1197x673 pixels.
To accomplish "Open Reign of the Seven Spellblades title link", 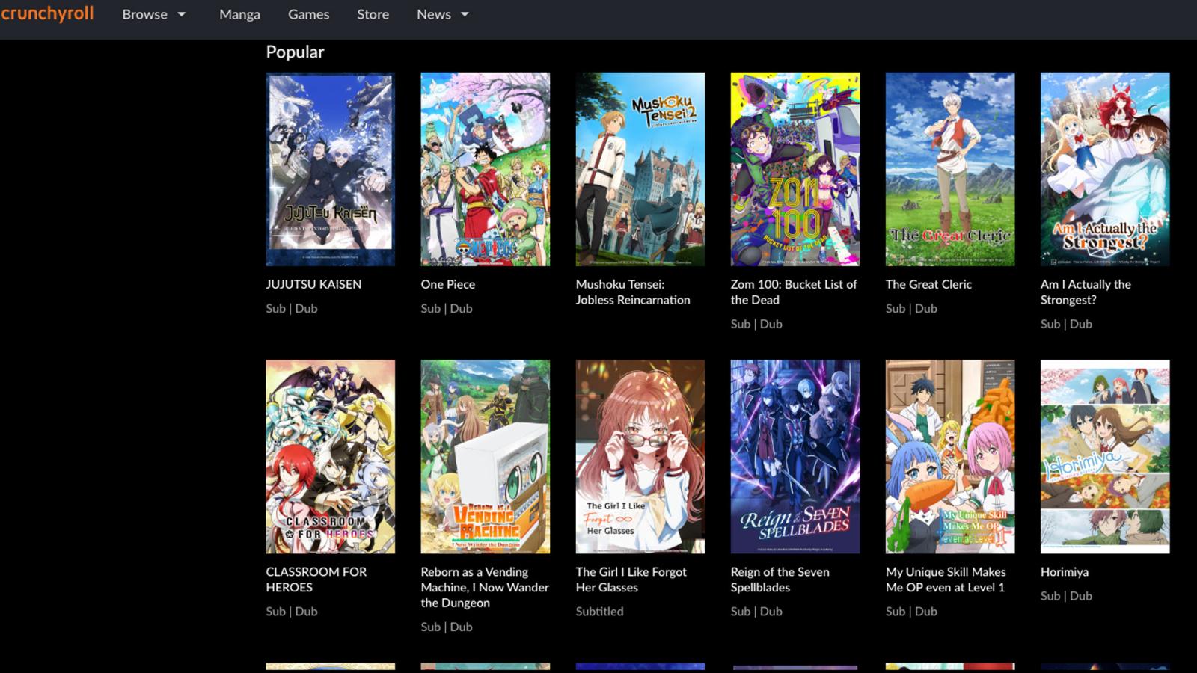I will [780, 580].
